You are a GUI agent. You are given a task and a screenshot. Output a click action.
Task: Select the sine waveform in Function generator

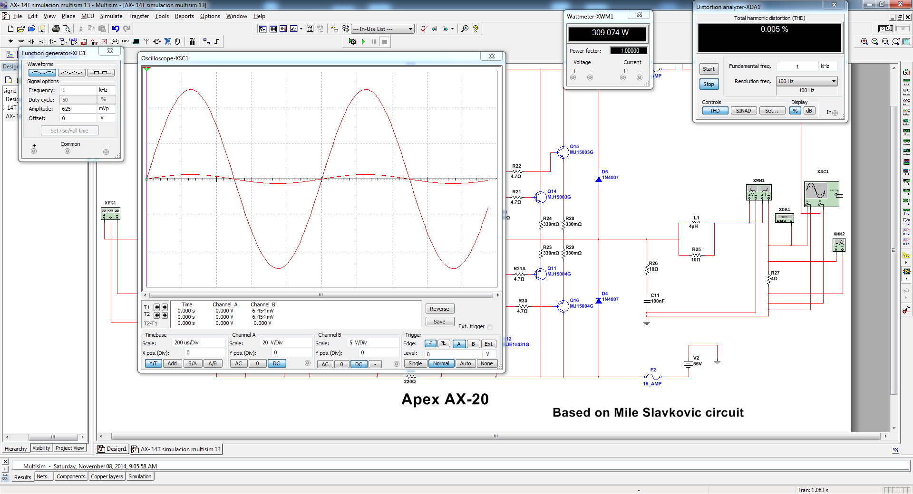(42, 73)
